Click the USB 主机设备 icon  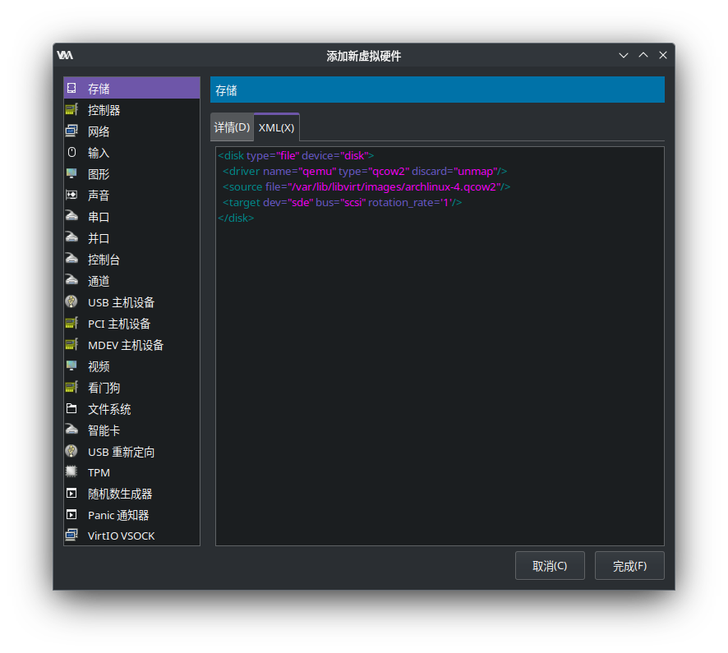tap(71, 301)
